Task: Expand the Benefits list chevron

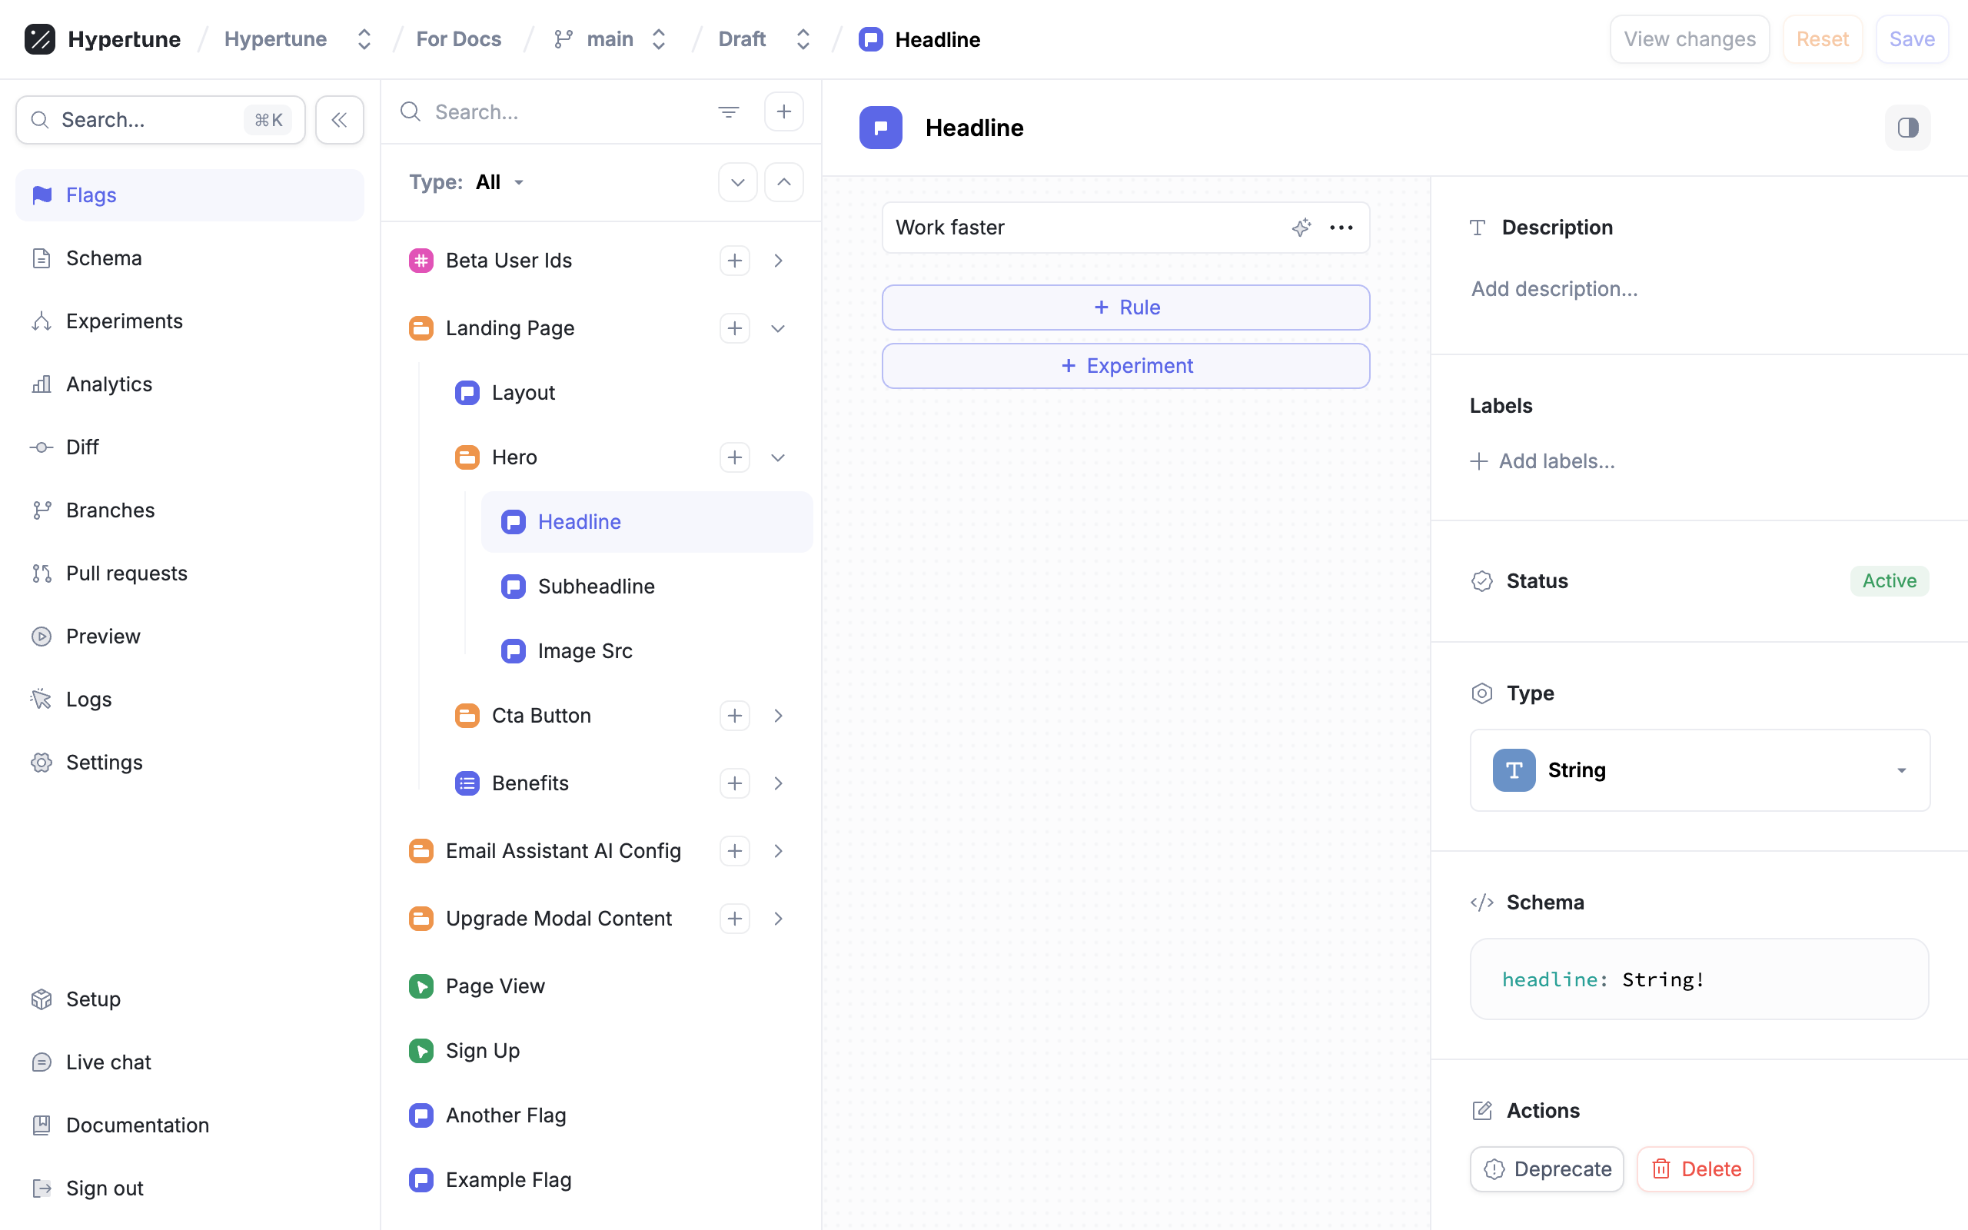Action: (777, 783)
